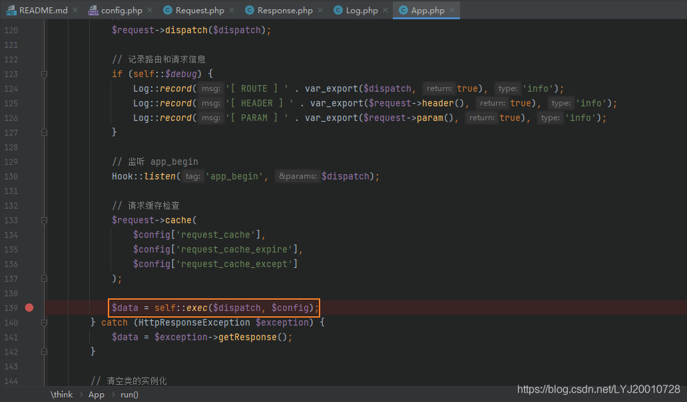Switch to the Request.php tab
Viewport: 687px width, 402px height.
[x=199, y=10]
